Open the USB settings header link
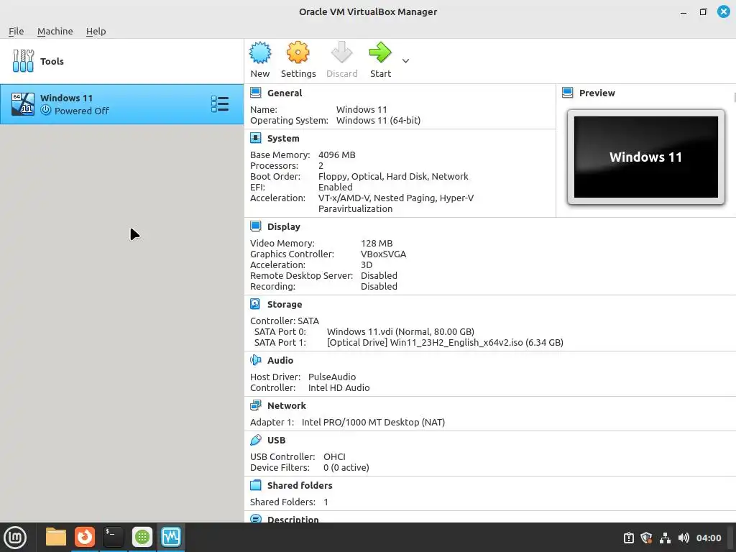The width and height of the screenshot is (736, 552). [x=276, y=441]
